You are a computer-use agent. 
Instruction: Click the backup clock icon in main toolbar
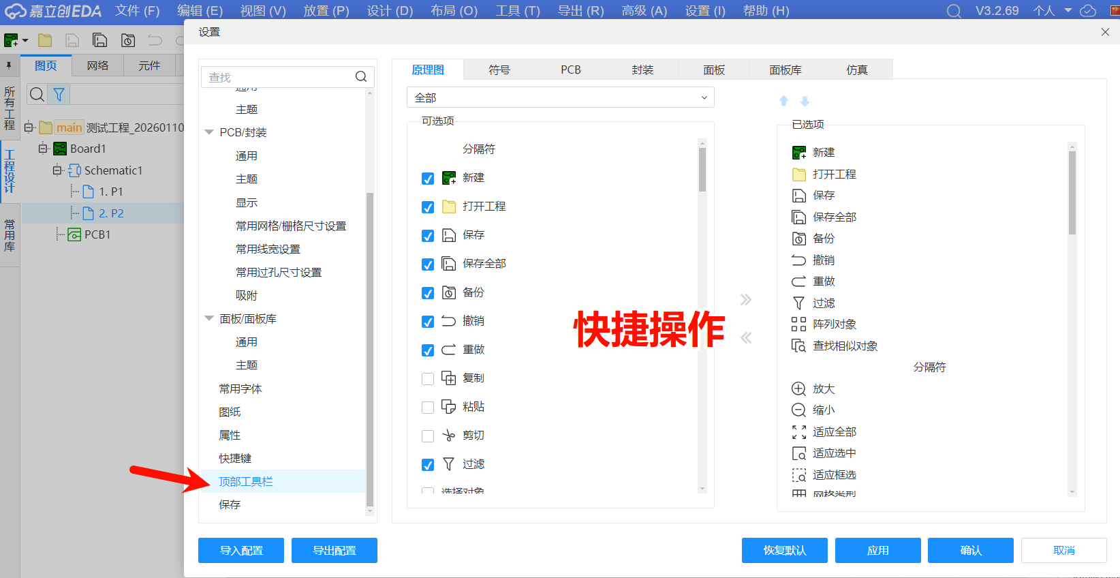[x=127, y=40]
